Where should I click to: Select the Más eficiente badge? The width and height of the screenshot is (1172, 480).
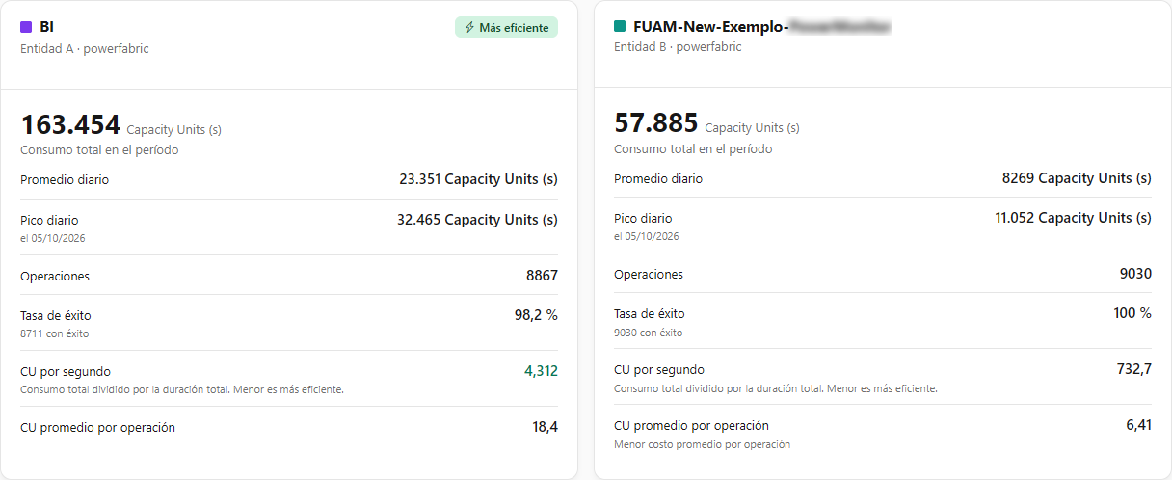tap(506, 28)
